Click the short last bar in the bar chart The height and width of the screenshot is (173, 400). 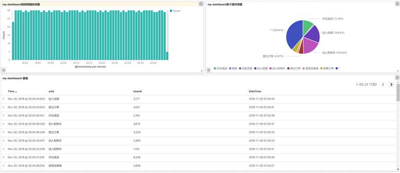[x=167, y=55]
